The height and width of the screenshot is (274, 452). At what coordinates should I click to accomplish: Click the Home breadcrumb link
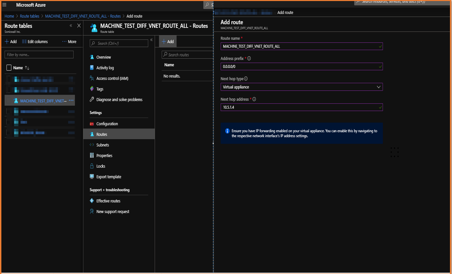click(9, 16)
